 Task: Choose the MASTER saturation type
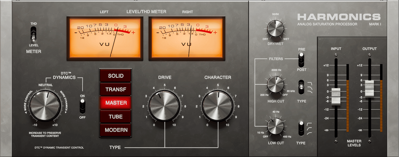(116, 103)
